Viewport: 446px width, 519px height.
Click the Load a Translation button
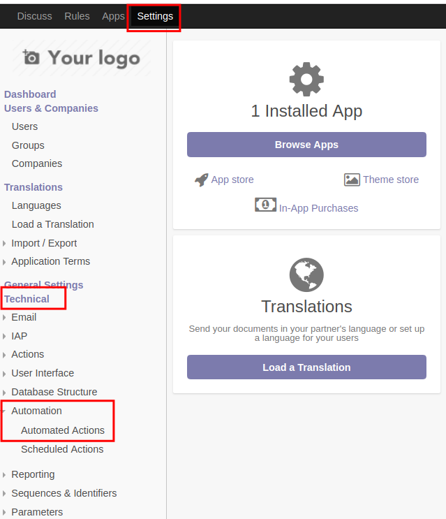click(x=306, y=367)
